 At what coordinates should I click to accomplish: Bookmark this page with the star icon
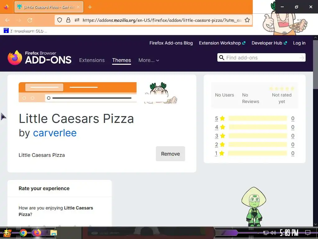point(247,20)
